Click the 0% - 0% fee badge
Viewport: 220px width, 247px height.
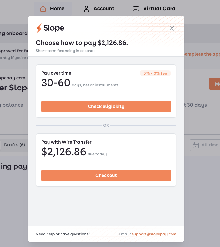coord(155,73)
